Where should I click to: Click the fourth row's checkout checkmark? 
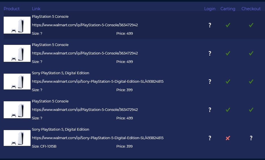point(251,110)
